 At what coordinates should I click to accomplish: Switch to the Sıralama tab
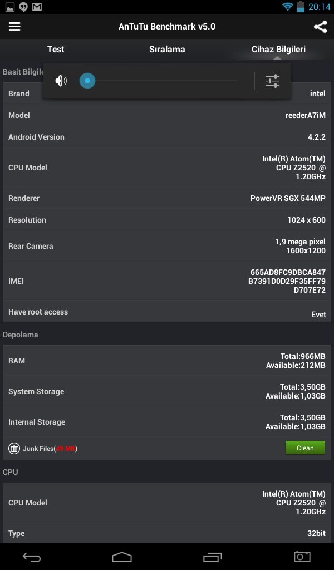pyautogui.click(x=167, y=49)
